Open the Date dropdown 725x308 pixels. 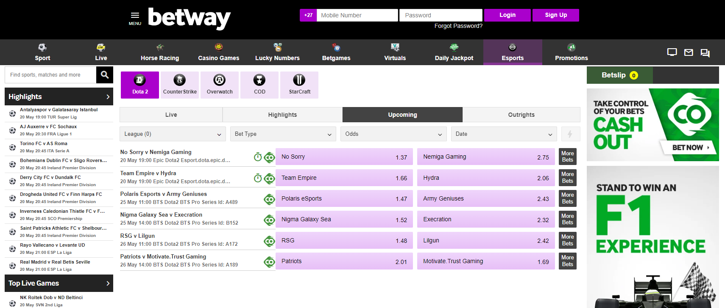tap(504, 134)
